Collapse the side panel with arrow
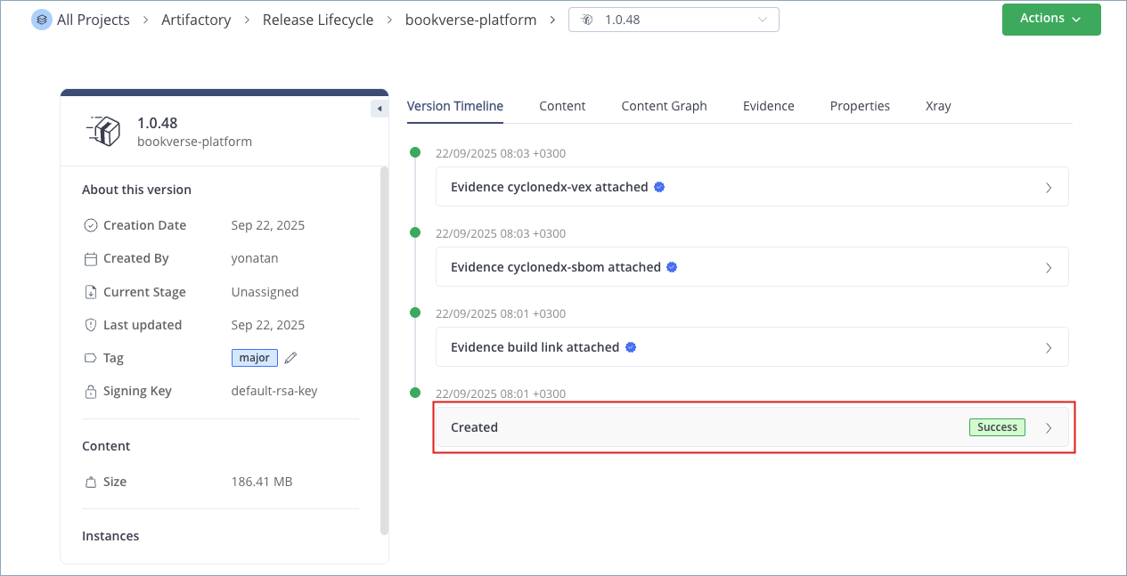Image resolution: width=1127 pixels, height=576 pixels. point(379,109)
